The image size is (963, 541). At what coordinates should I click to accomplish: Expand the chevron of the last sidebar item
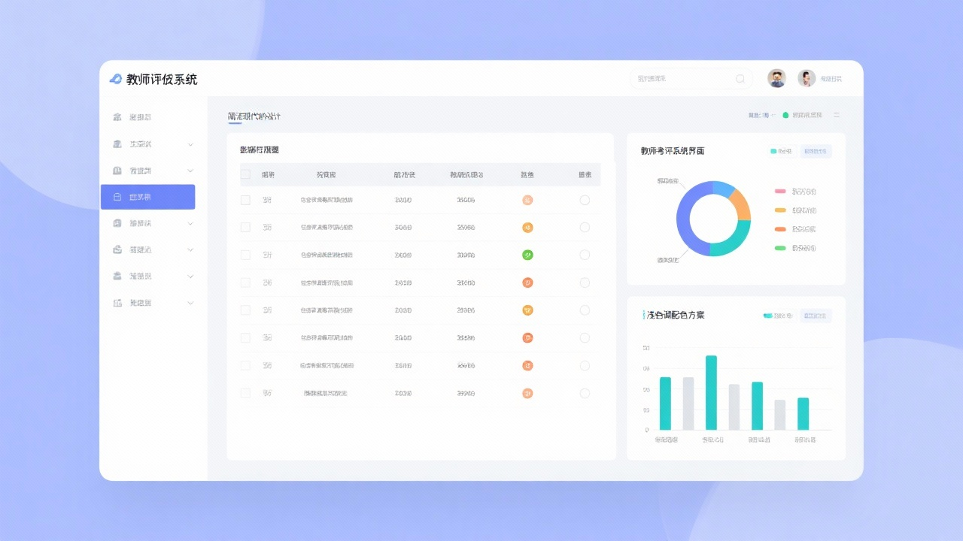190,303
